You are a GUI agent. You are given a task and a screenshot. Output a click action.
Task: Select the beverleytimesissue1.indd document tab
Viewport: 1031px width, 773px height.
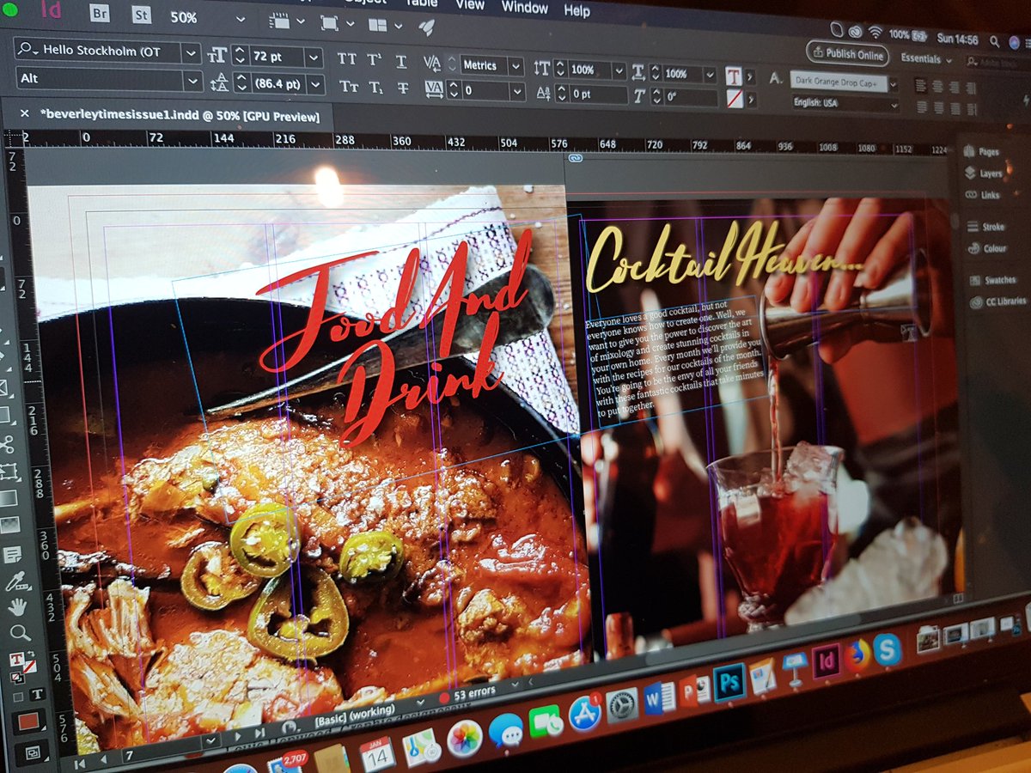pyautogui.click(x=178, y=116)
